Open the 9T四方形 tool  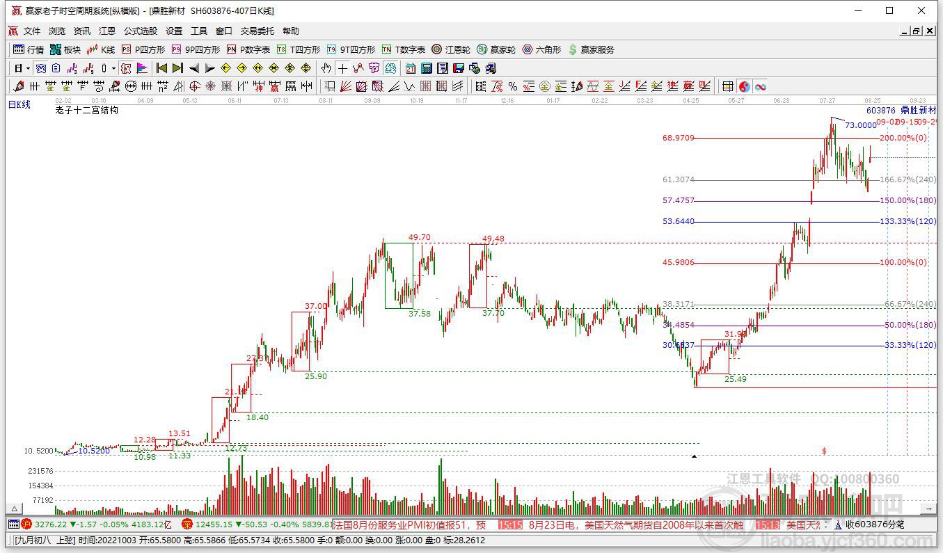point(351,49)
